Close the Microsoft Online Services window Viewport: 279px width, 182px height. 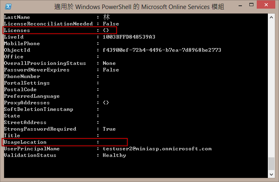point(266,5)
